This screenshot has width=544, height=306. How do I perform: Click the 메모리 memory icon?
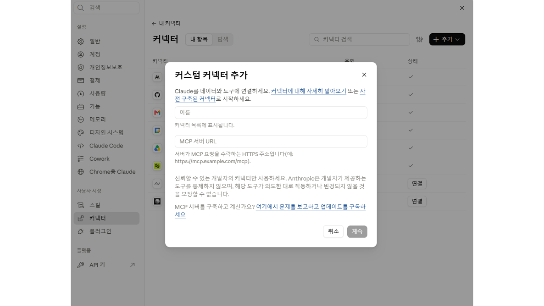pyautogui.click(x=81, y=119)
